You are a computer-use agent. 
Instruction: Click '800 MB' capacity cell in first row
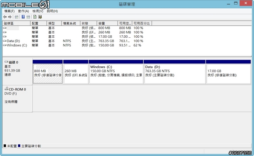[104, 28]
